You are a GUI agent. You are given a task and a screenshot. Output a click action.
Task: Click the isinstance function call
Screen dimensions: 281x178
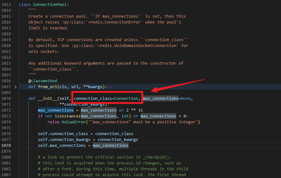coord(67,116)
